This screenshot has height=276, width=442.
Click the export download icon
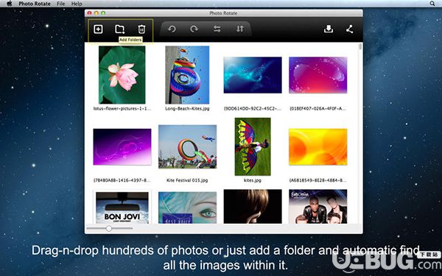pos(329,29)
